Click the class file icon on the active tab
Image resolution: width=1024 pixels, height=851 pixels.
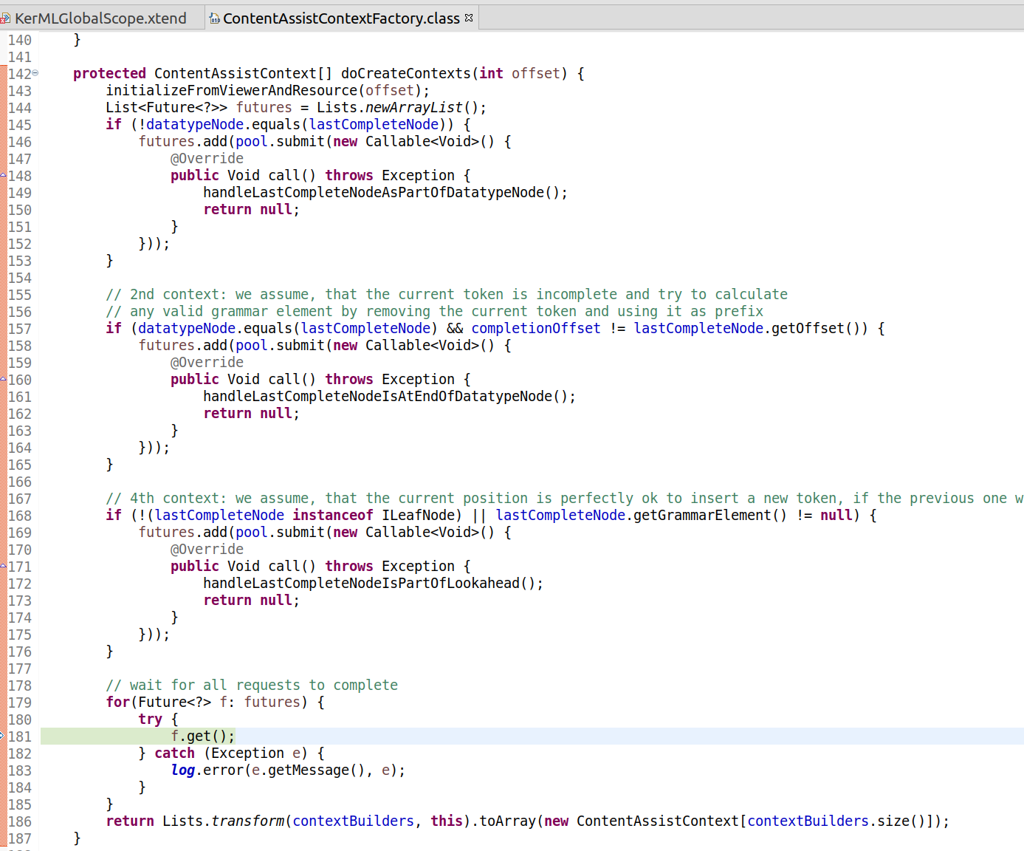215,16
